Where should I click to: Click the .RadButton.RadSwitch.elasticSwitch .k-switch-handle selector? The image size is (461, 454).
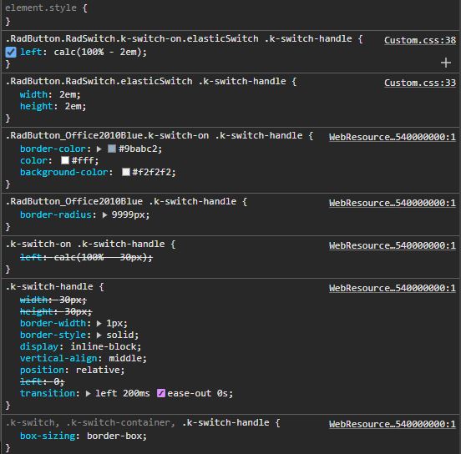click(x=145, y=81)
